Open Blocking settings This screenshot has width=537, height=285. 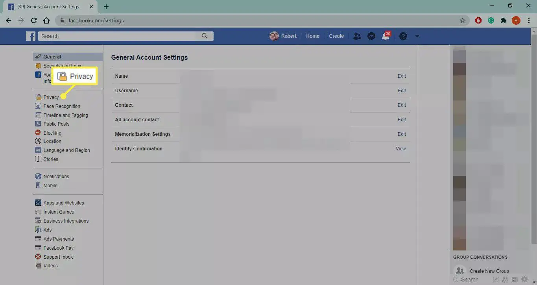(52, 133)
